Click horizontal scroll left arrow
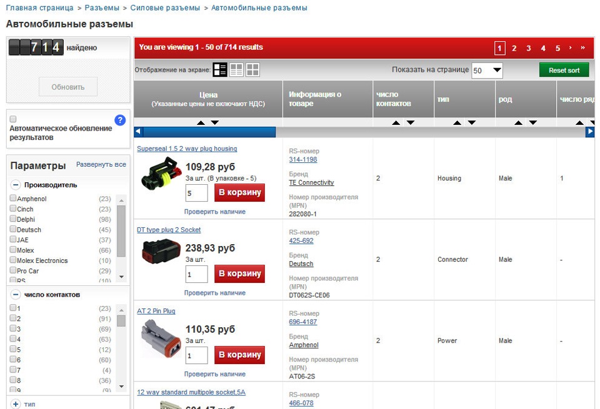Viewport: 600px width, 409px height. coord(138,132)
